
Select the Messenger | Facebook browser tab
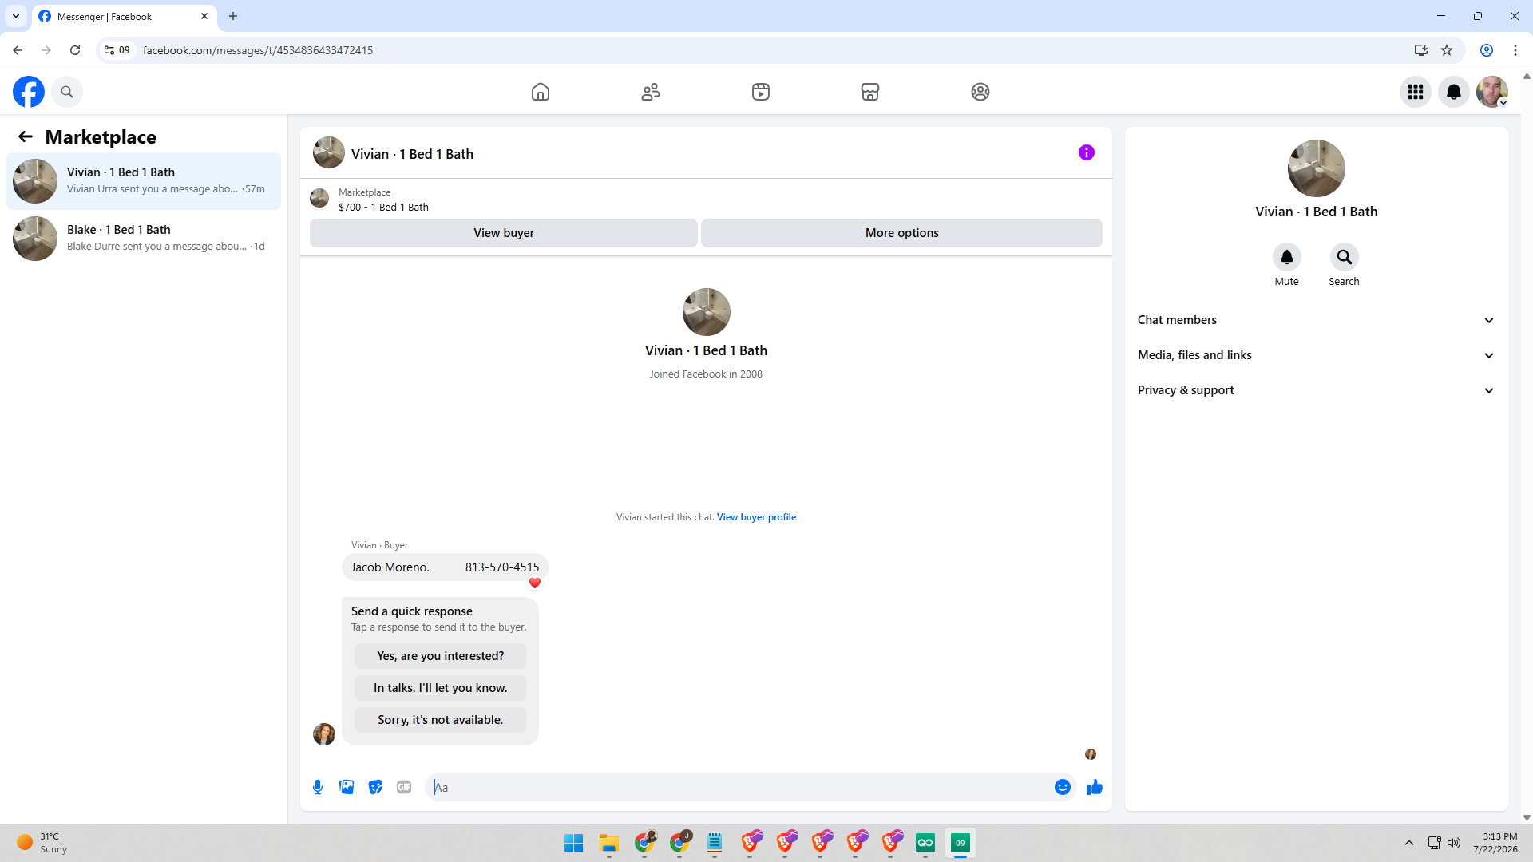(x=124, y=16)
